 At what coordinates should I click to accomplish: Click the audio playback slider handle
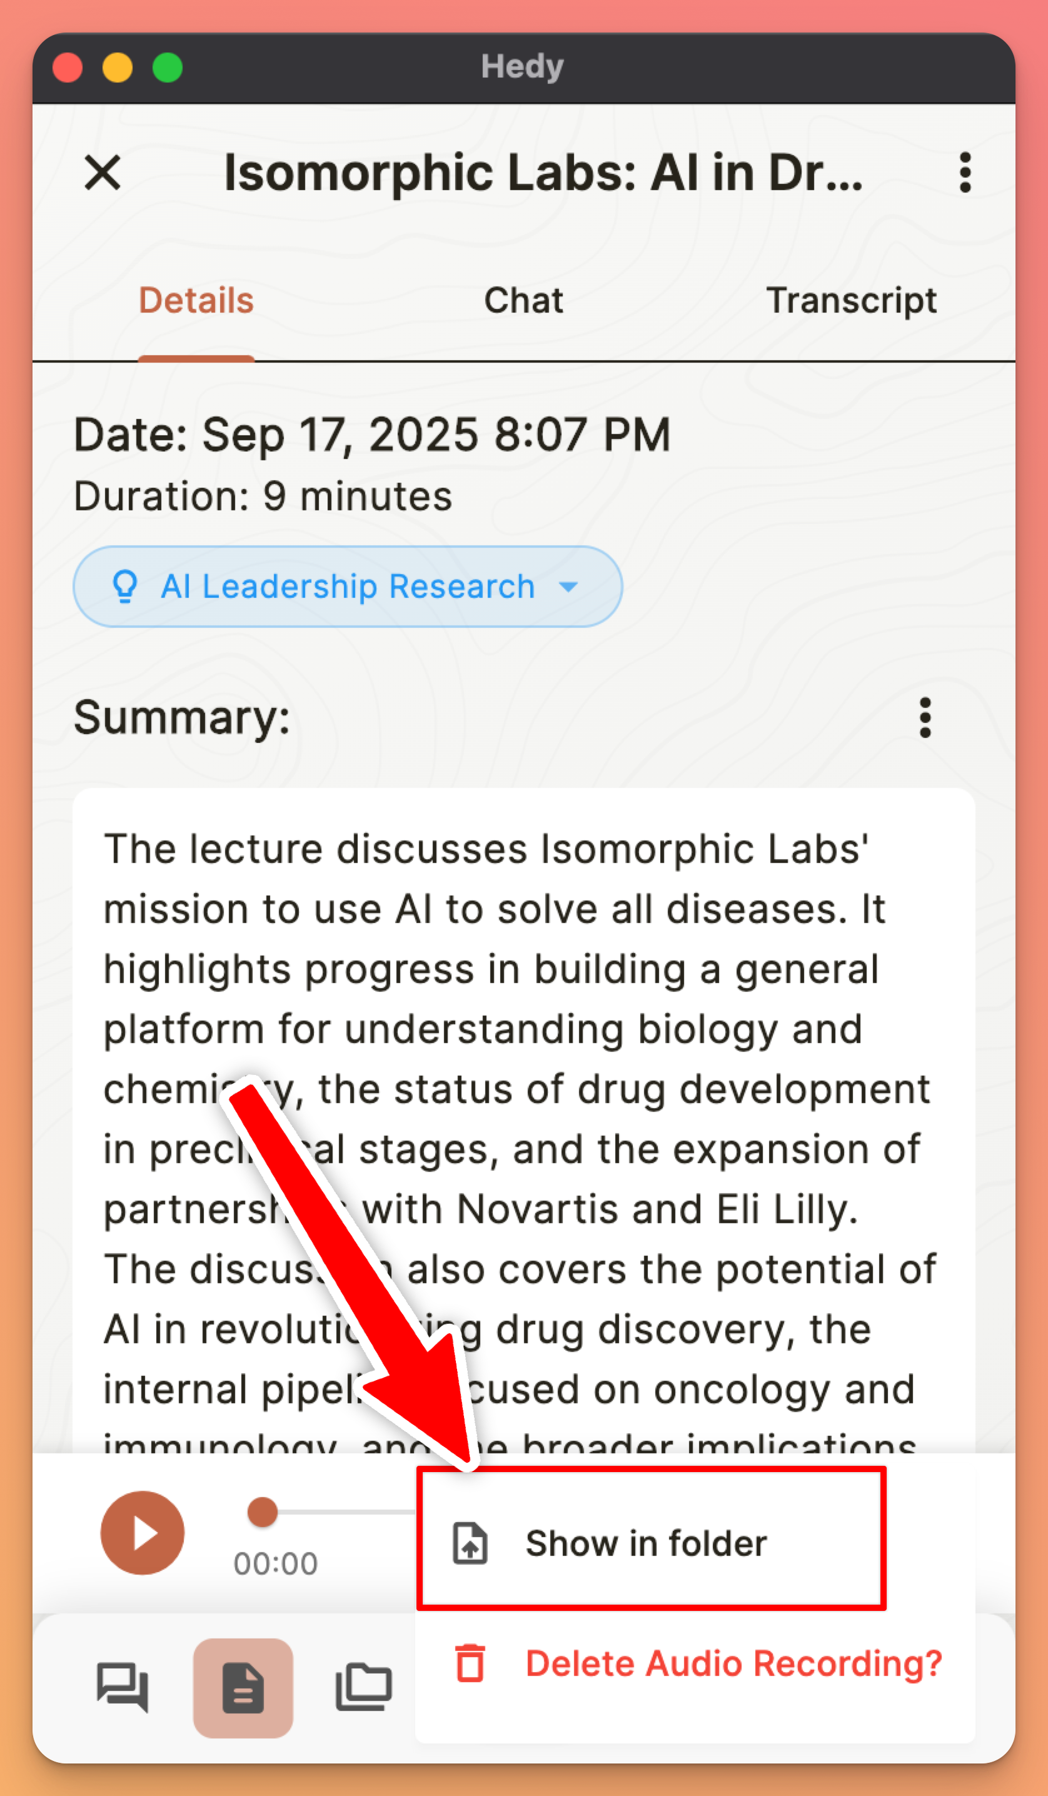[x=262, y=1511]
